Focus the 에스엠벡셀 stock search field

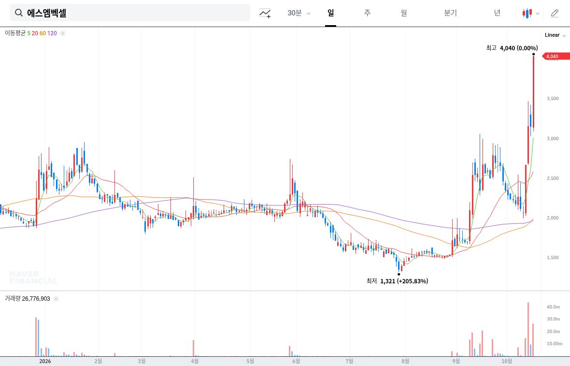click(130, 13)
